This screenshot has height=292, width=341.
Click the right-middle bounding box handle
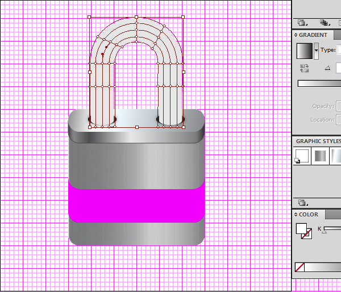coord(184,72)
